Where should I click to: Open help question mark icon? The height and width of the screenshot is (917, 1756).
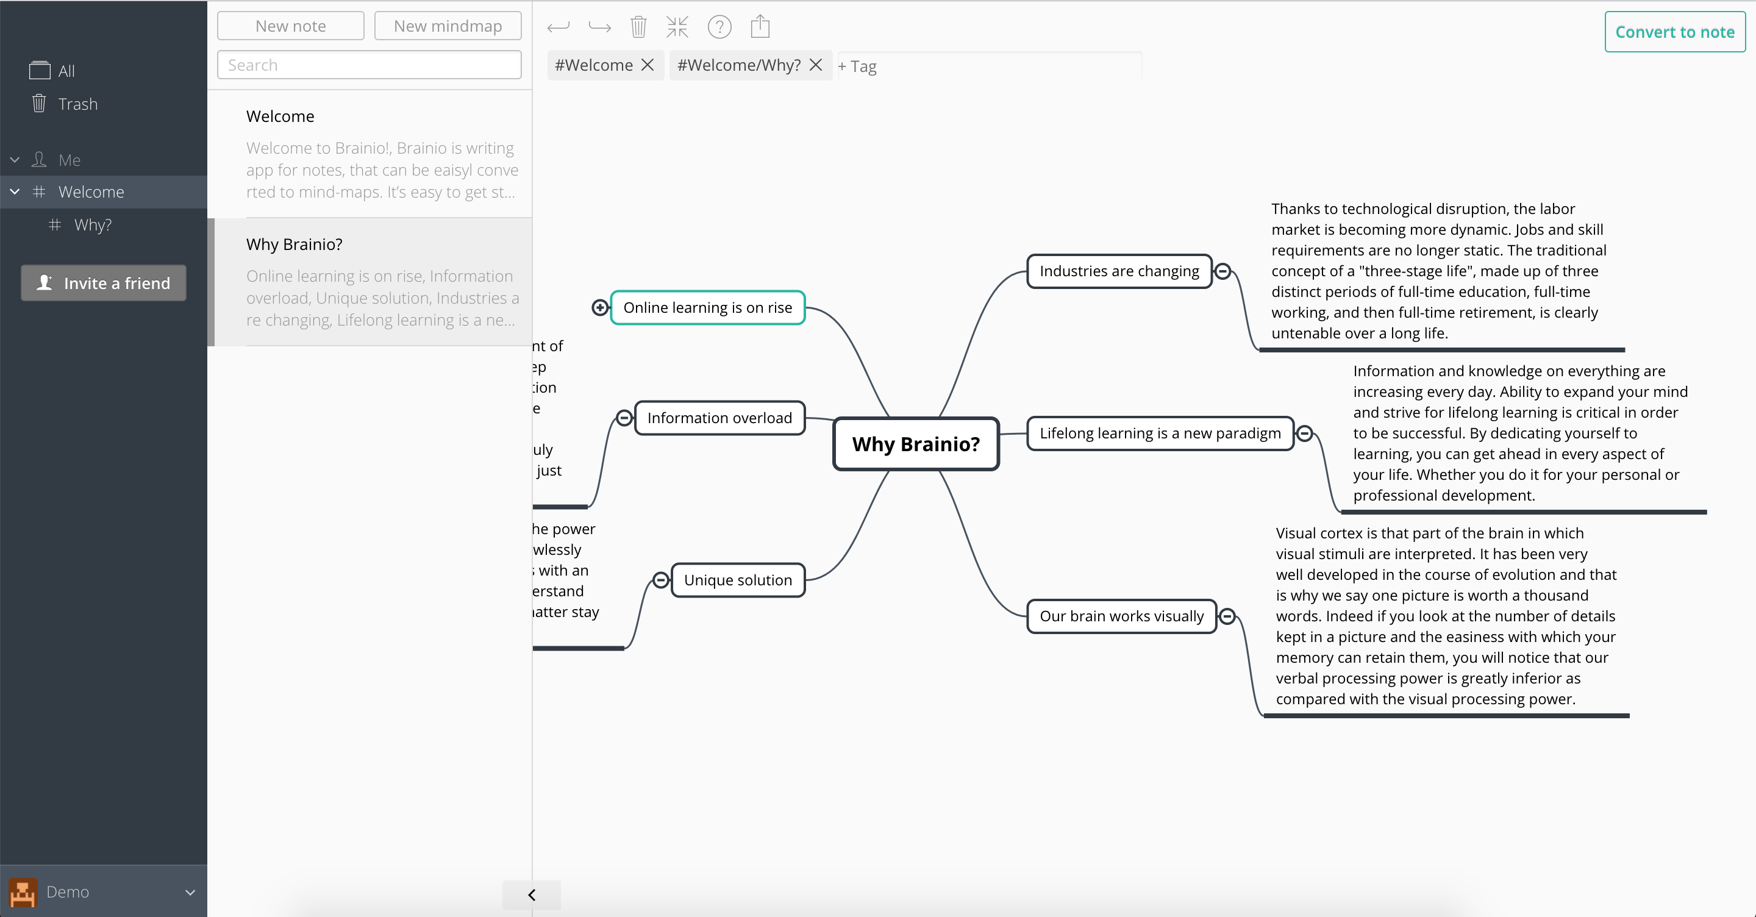coord(719,27)
